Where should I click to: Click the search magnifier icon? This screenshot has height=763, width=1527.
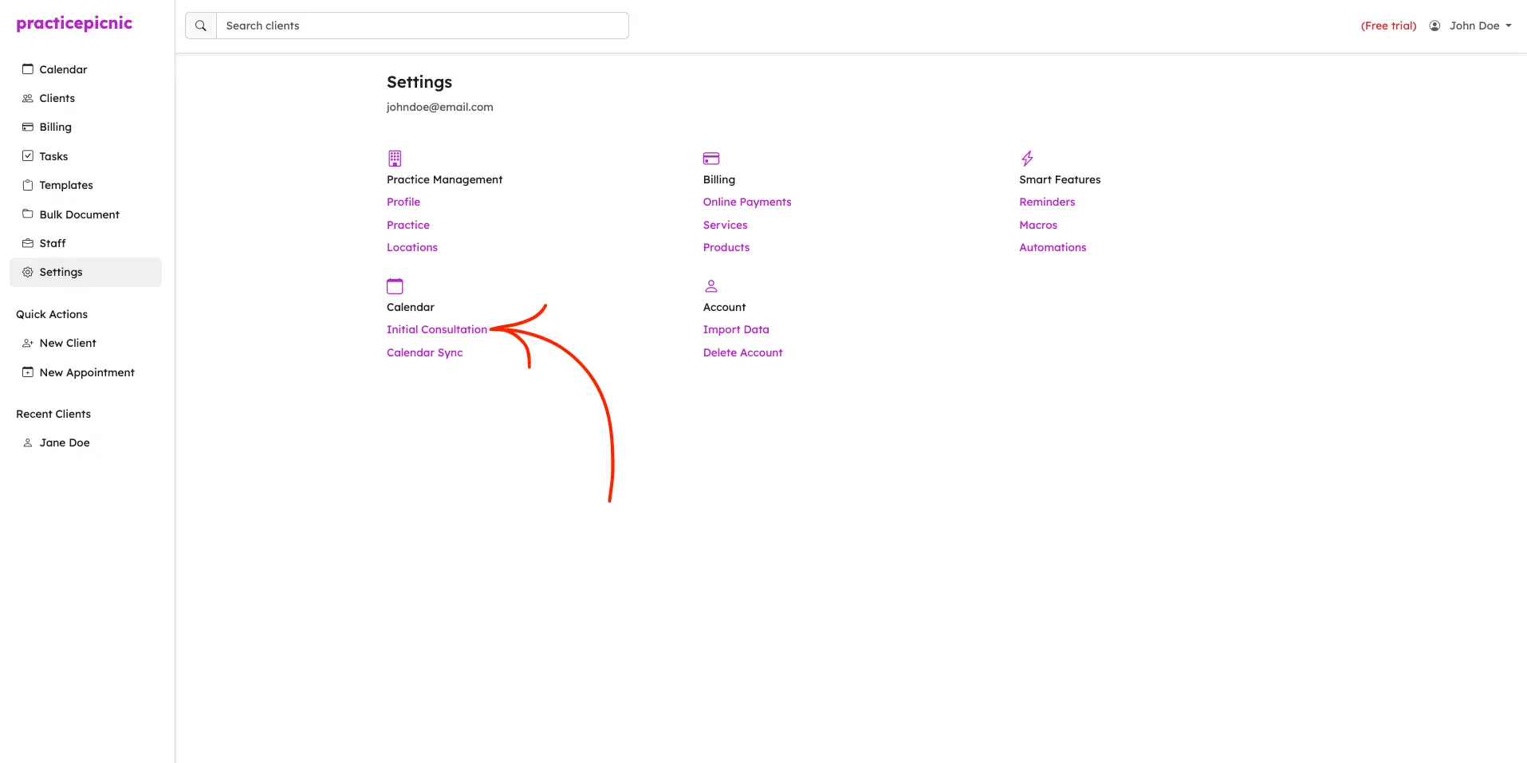coord(201,26)
